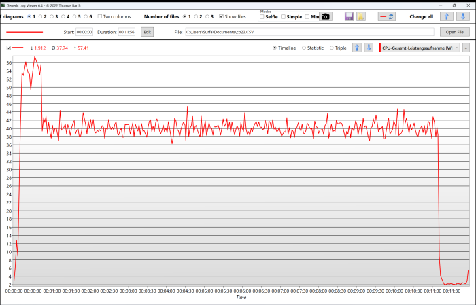This screenshot has height=305, width=476.
Task: Select 3 diagrams radio button
Action: tap(52, 17)
